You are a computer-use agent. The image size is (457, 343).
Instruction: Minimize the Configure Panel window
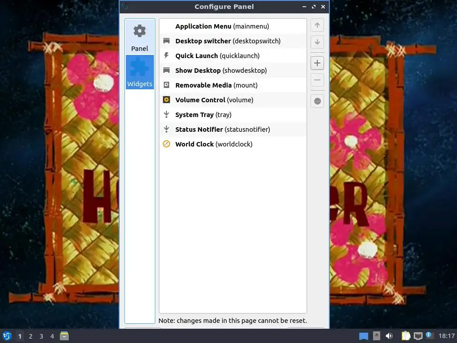click(304, 6)
